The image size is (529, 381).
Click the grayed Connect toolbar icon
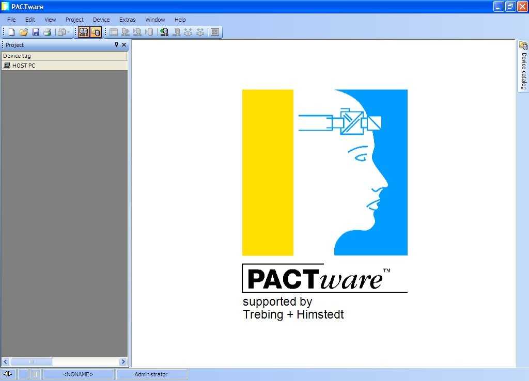[188, 32]
